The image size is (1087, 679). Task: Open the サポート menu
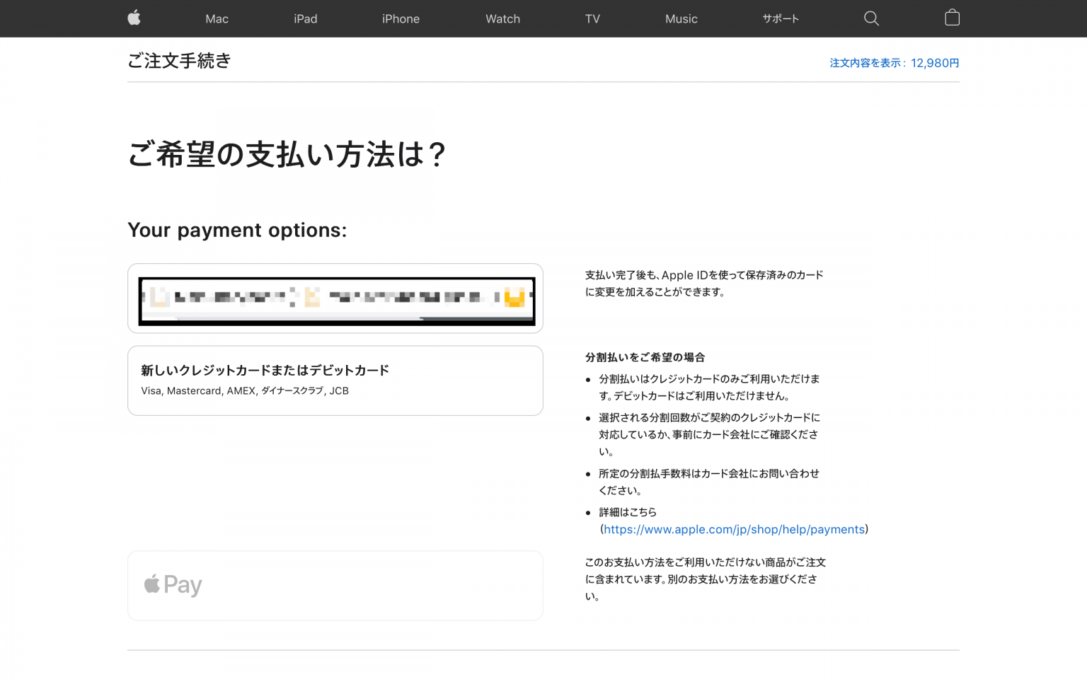pos(780,18)
